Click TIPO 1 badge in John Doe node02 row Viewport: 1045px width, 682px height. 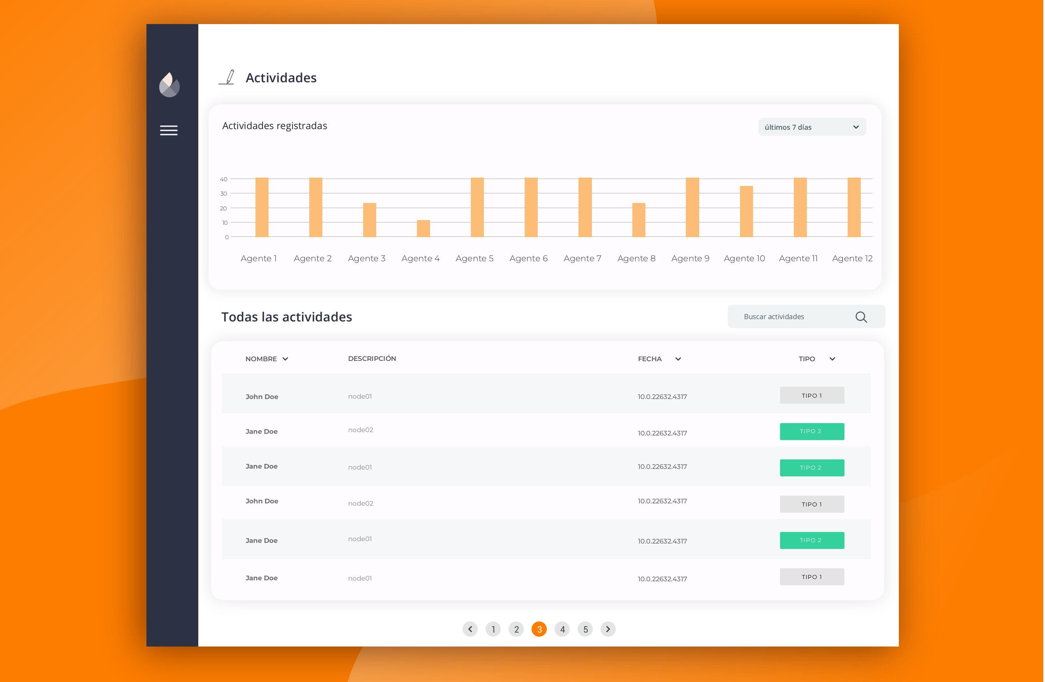tap(812, 504)
